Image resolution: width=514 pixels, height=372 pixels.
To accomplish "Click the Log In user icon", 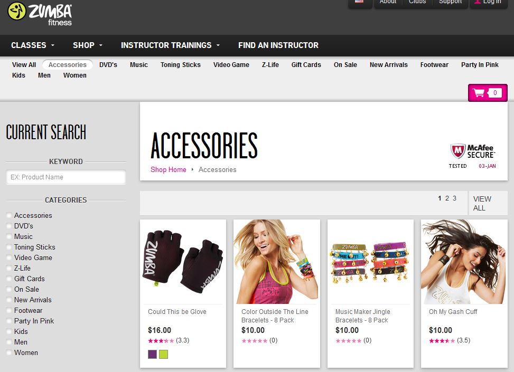I will [x=478, y=2].
